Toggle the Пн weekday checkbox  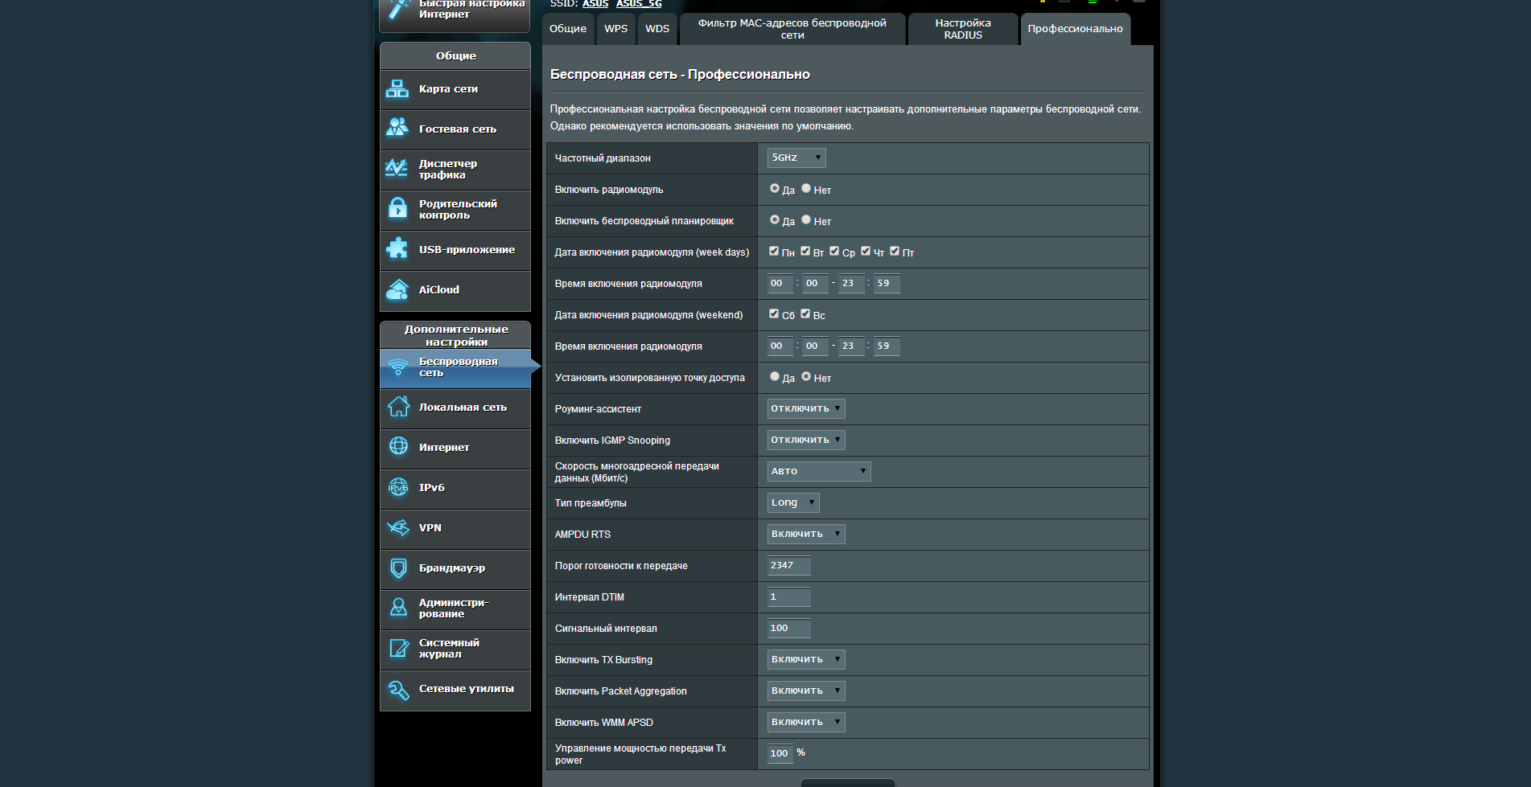pyautogui.click(x=774, y=252)
